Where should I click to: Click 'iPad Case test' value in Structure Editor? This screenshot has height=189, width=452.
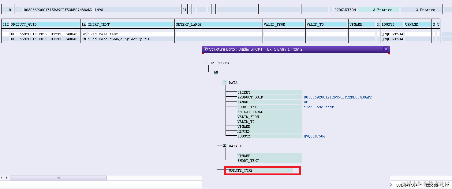(x=319, y=107)
